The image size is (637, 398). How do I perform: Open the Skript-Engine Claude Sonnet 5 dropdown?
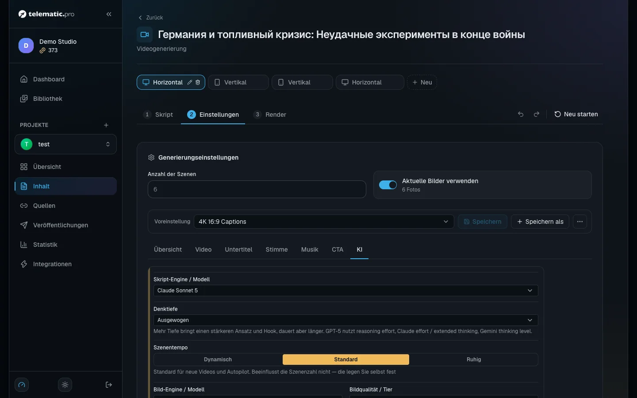tap(346, 291)
